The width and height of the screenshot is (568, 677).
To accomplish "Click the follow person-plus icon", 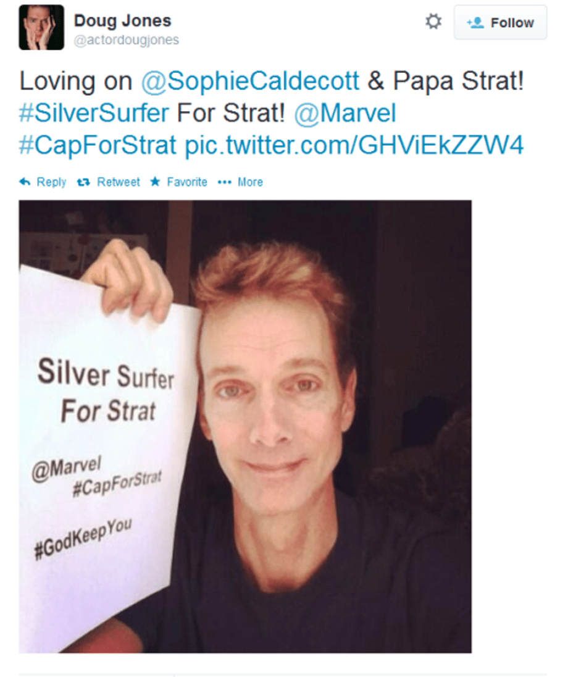I will tap(475, 22).
